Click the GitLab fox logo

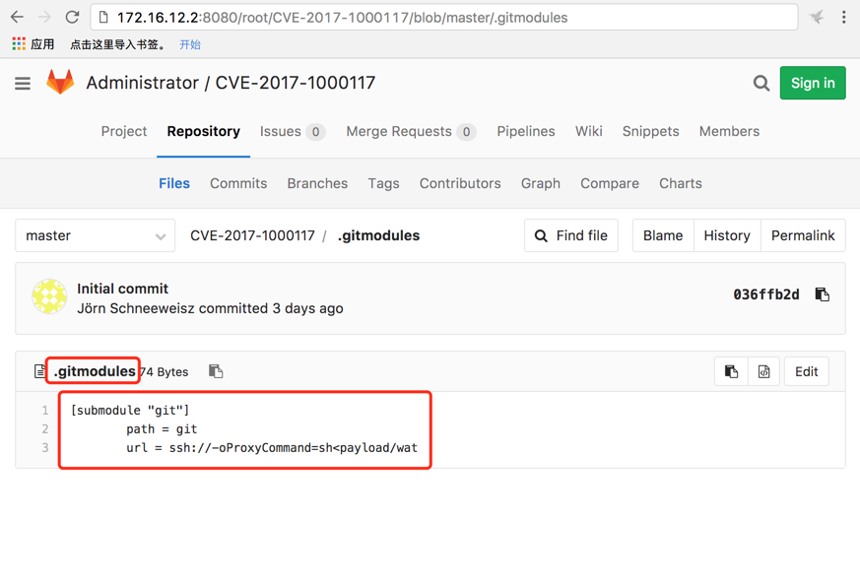click(60, 82)
